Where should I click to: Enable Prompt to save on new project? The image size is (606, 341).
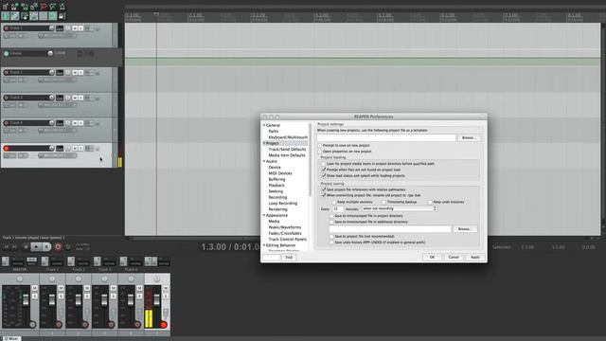[320, 146]
